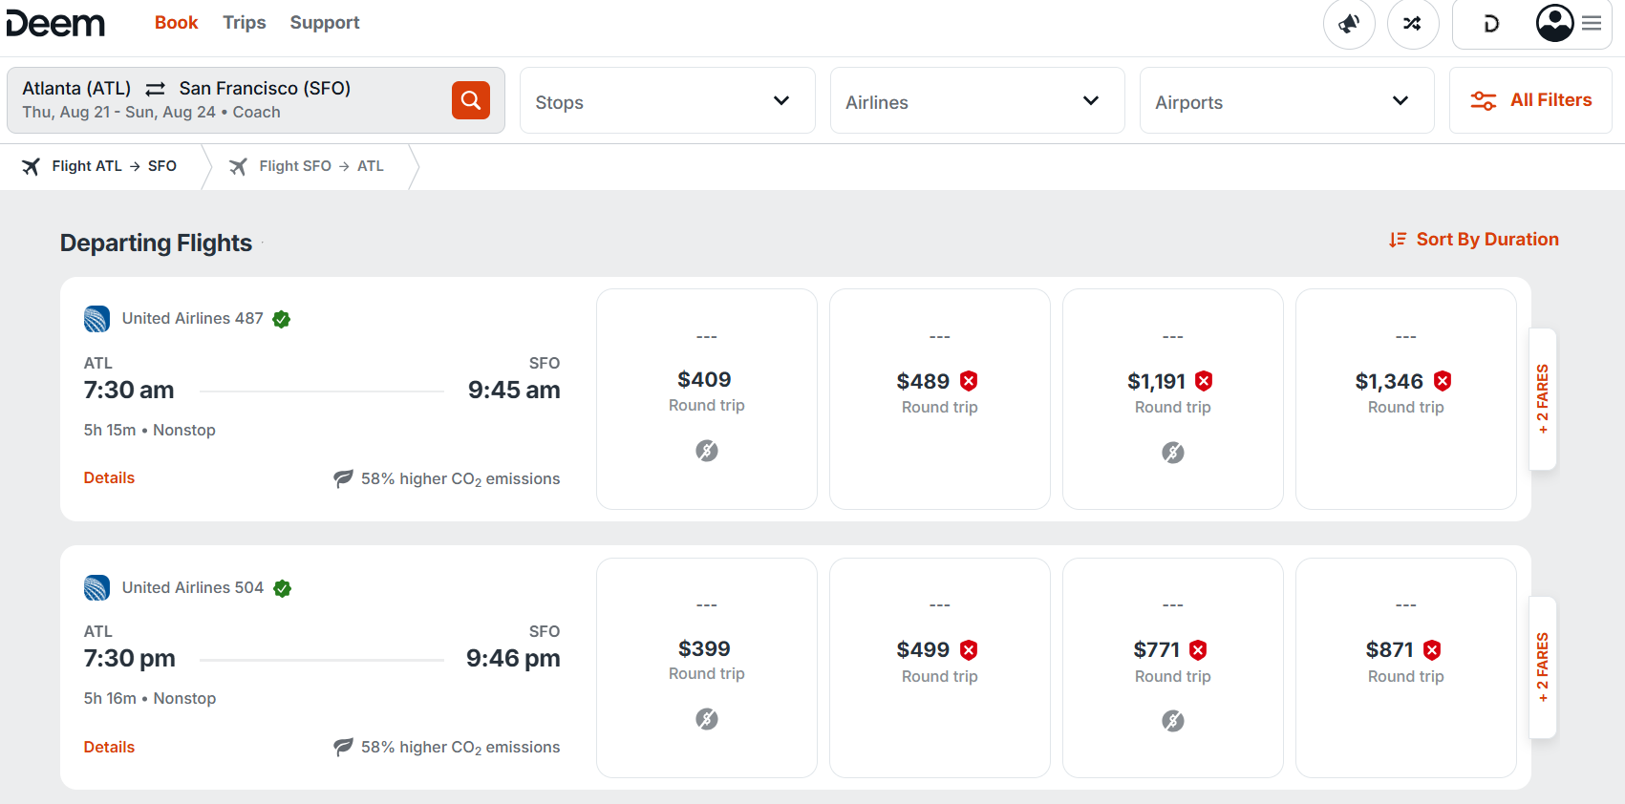1625x804 pixels.
Task: Click the Departing Flights heading
Action: pos(156,243)
